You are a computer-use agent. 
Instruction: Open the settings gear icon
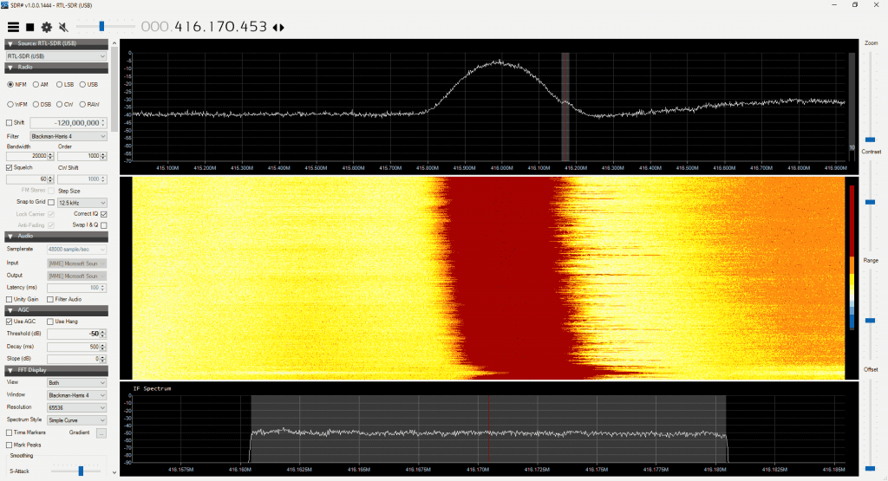pyautogui.click(x=46, y=28)
